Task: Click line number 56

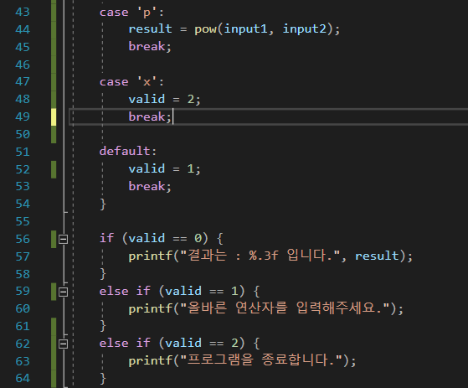Action: tap(23, 239)
